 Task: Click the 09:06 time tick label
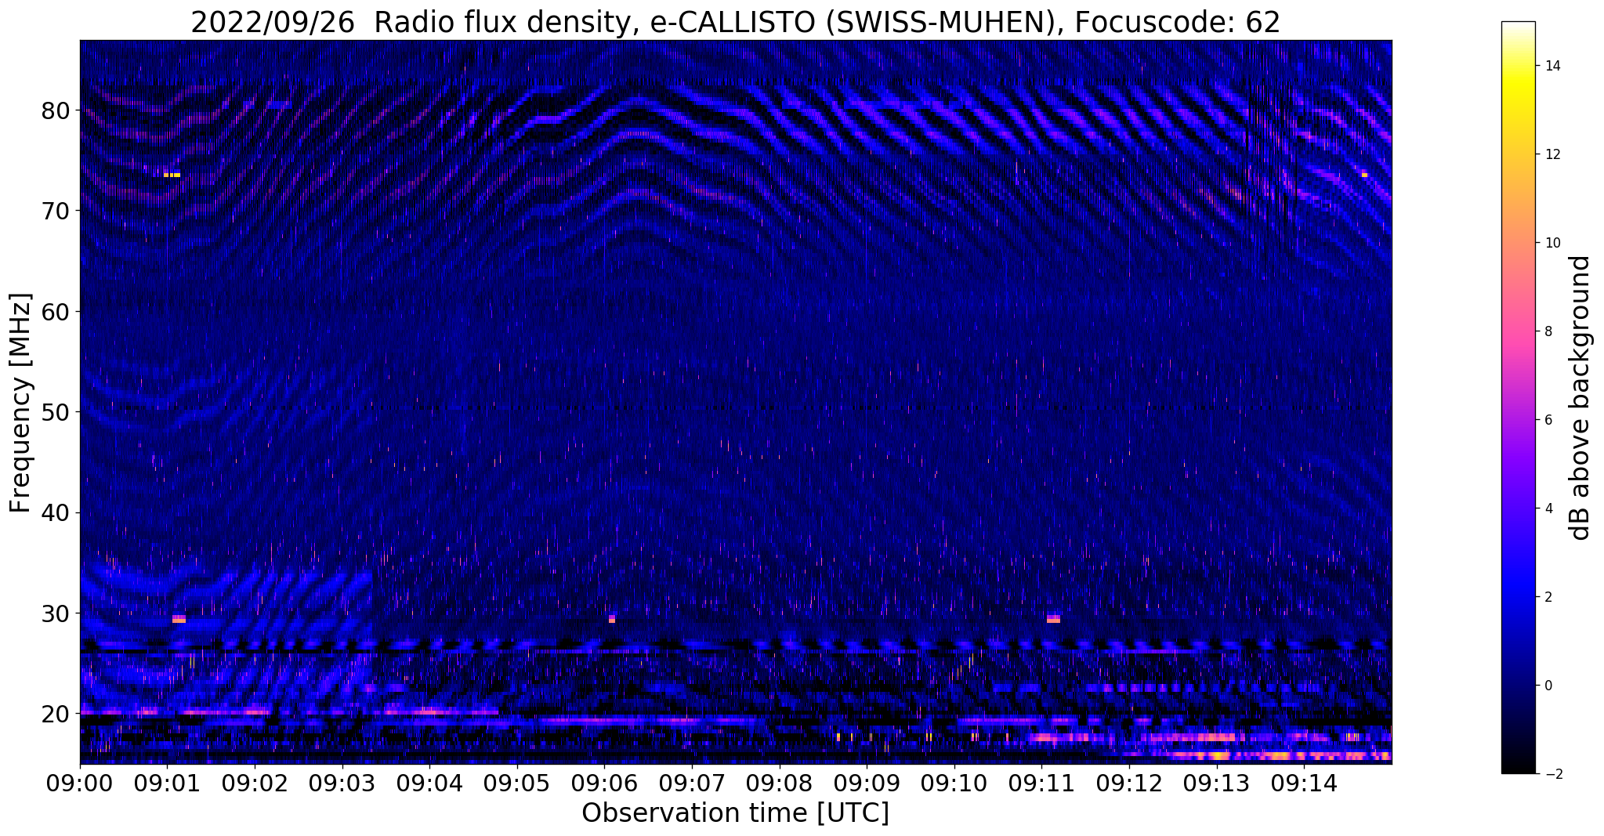pyautogui.click(x=604, y=783)
